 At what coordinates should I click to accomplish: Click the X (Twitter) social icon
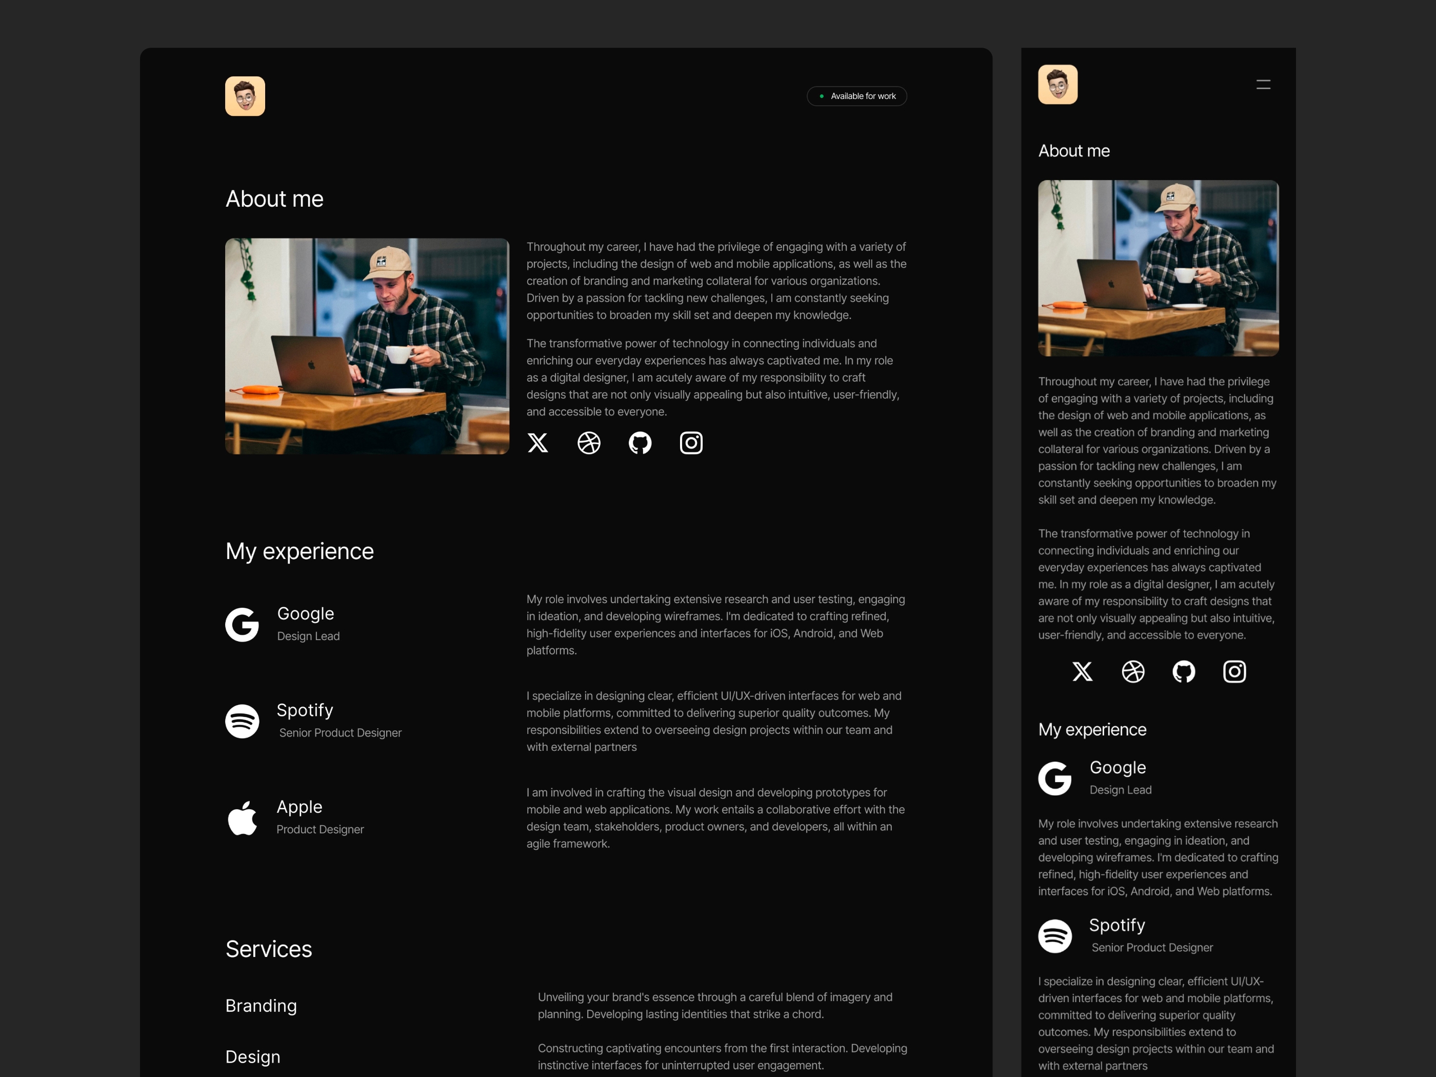[x=538, y=442]
